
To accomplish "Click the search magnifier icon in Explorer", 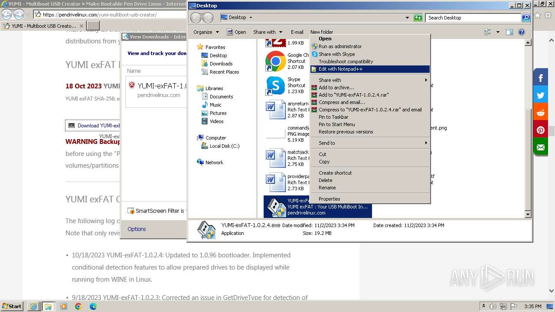I will click(526, 18).
